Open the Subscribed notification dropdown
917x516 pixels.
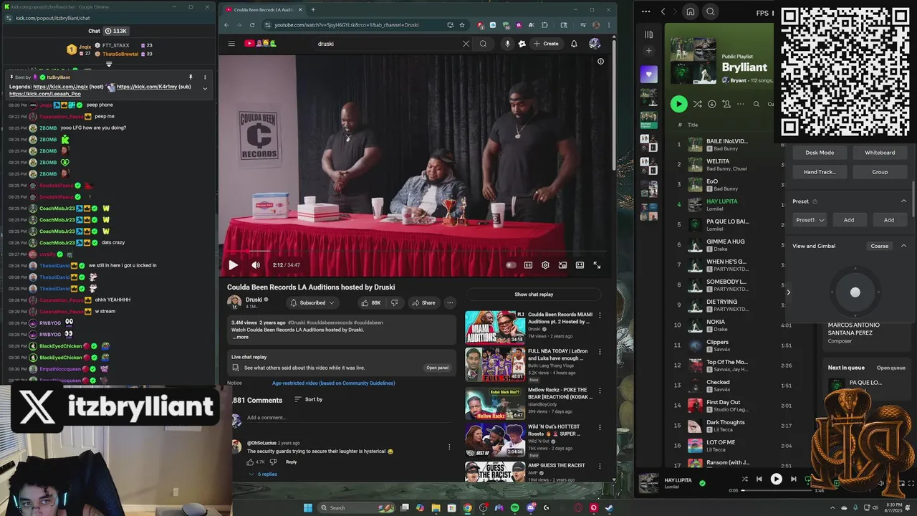(x=312, y=302)
